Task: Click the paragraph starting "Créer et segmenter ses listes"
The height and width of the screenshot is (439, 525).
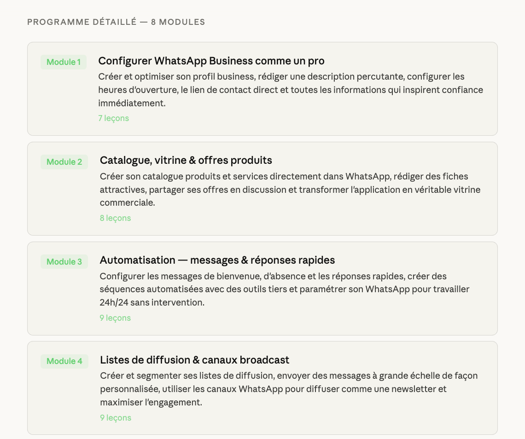Action: point(289,389)
